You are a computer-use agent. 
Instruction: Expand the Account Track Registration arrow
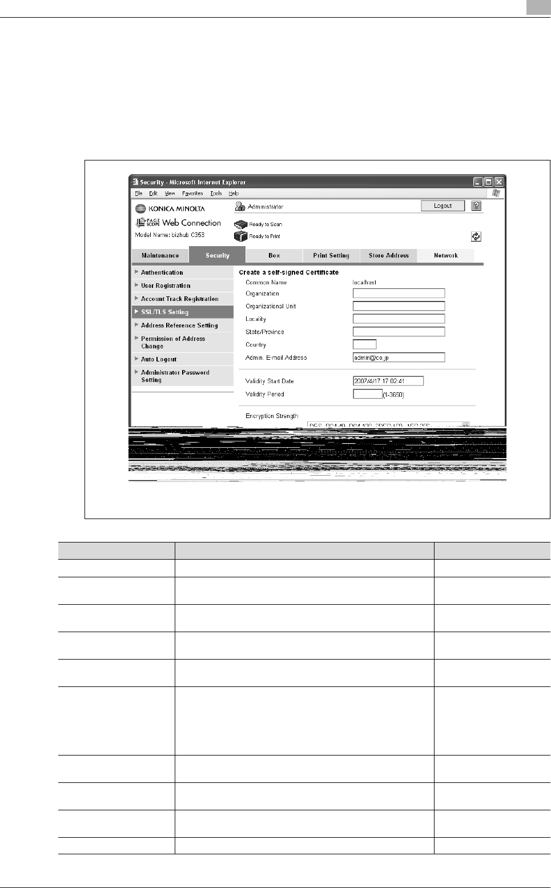point(136,298)
